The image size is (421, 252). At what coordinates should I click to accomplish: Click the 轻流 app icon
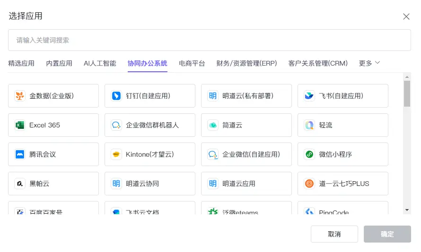(309, 125)
